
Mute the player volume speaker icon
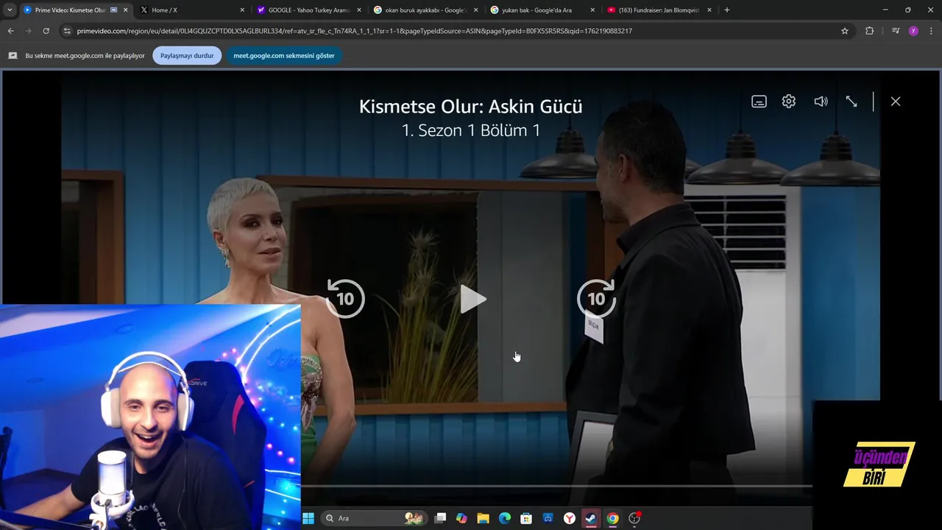tap(821, 102)
